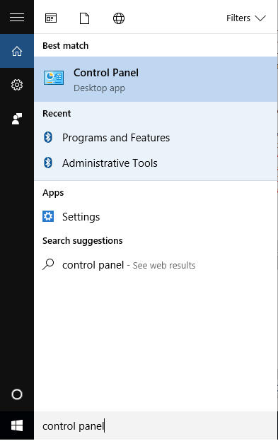This screenshot has height=441, width=278.
Task: Open the recent Administrative Tools entry
Action: pyautogui.click(x=156, y=163)
